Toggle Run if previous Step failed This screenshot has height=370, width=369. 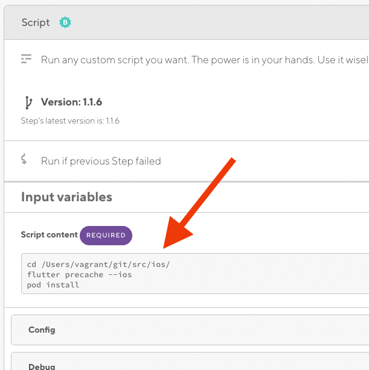(101, 161)
